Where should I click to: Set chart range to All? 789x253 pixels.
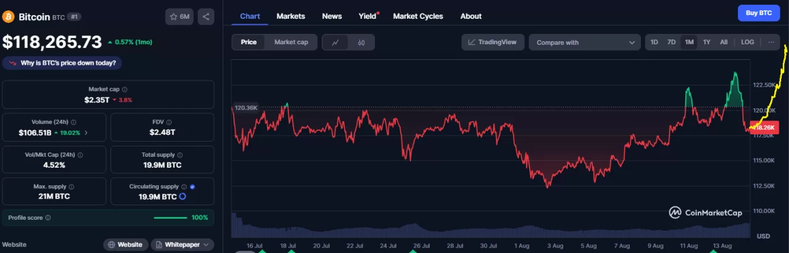(x=723, y=42)
